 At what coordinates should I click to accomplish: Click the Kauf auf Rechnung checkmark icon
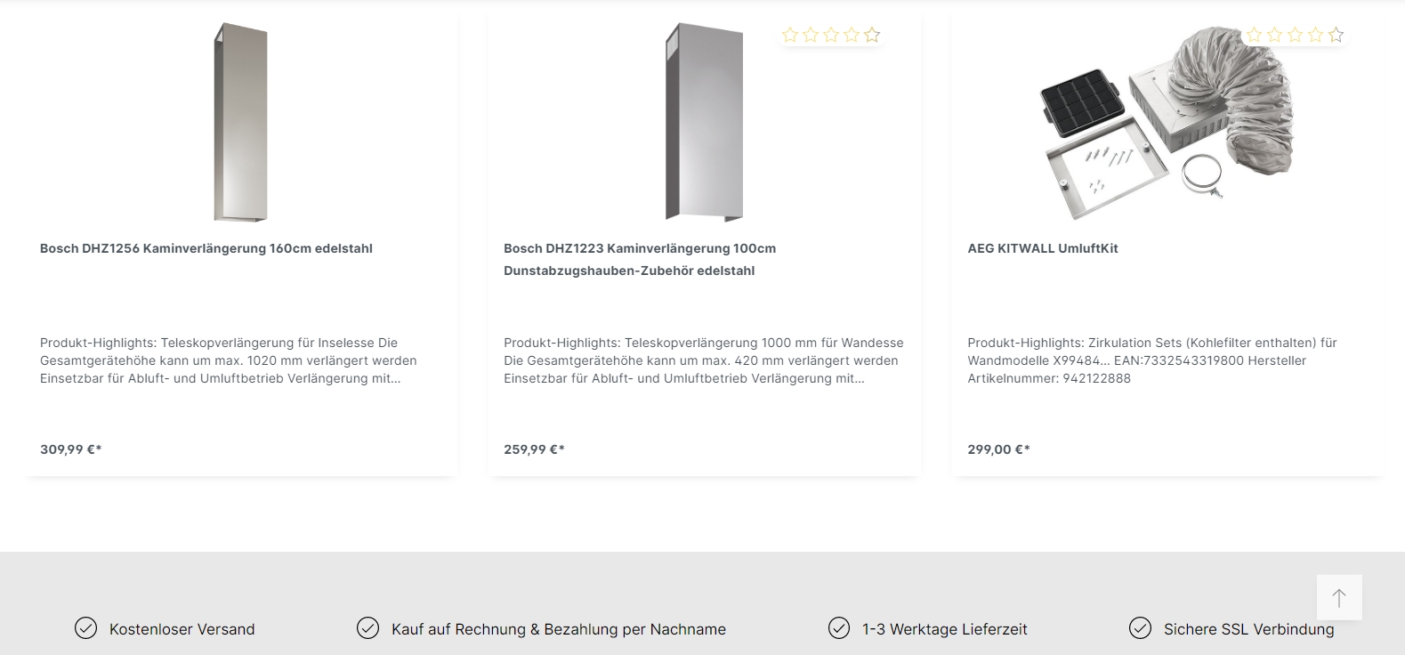point(367,628)
